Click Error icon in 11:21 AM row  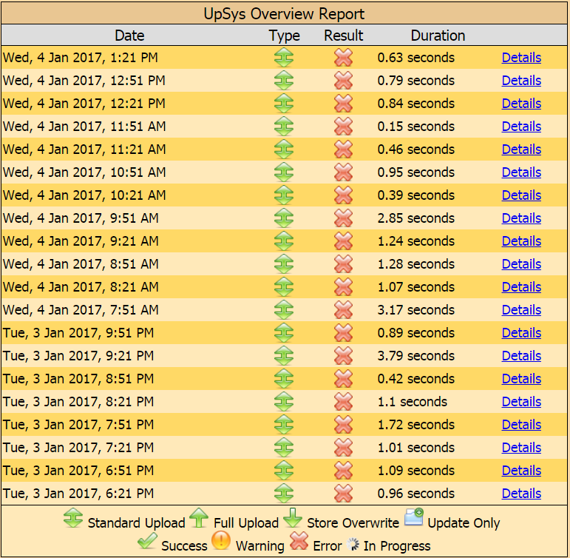point(343,149)
